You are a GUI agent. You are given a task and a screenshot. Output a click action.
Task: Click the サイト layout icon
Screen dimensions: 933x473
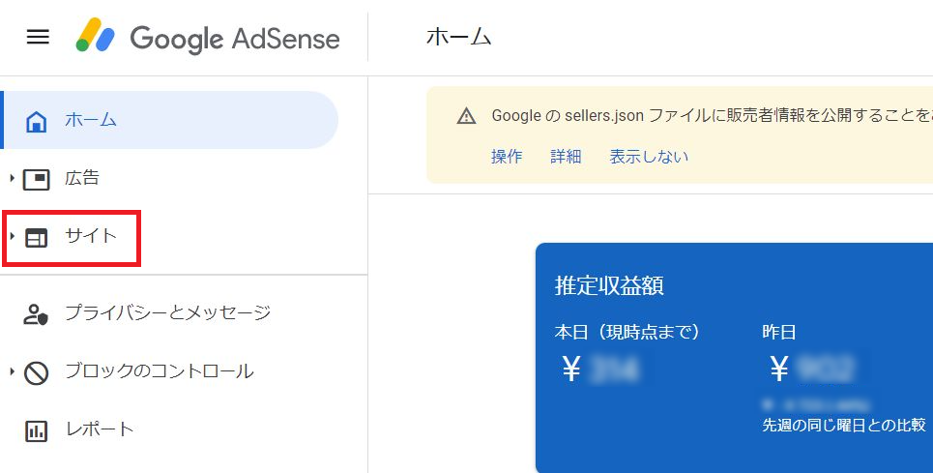coord(37,238)
